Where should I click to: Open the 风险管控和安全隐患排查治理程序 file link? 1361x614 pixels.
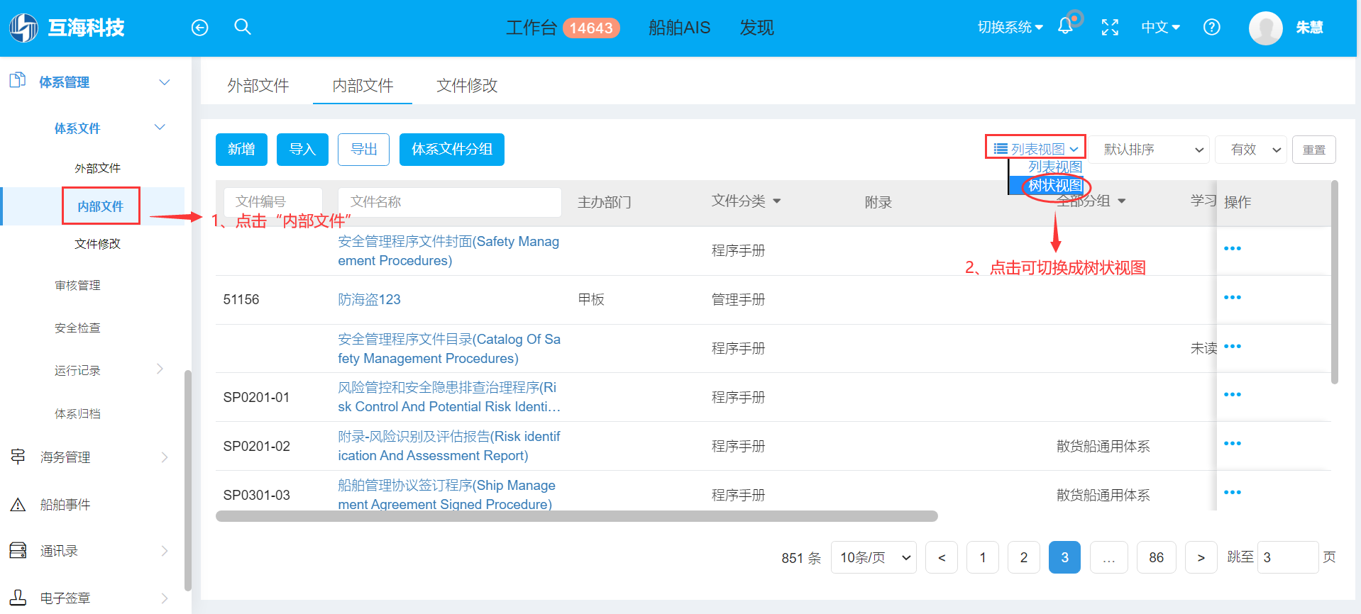point(449,397)
